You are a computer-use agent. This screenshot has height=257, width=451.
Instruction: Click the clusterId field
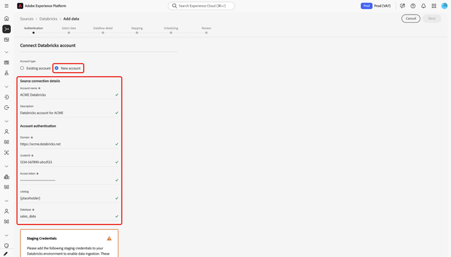pyautogui.click(x=69, y=162)
